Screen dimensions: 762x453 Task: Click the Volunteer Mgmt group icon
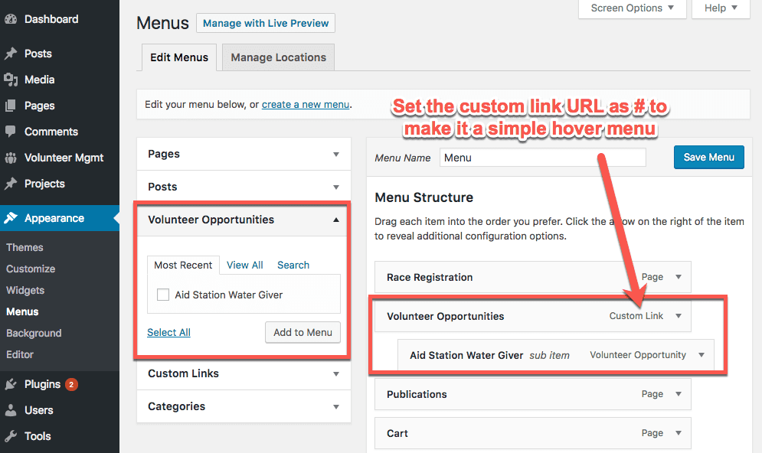11,158
